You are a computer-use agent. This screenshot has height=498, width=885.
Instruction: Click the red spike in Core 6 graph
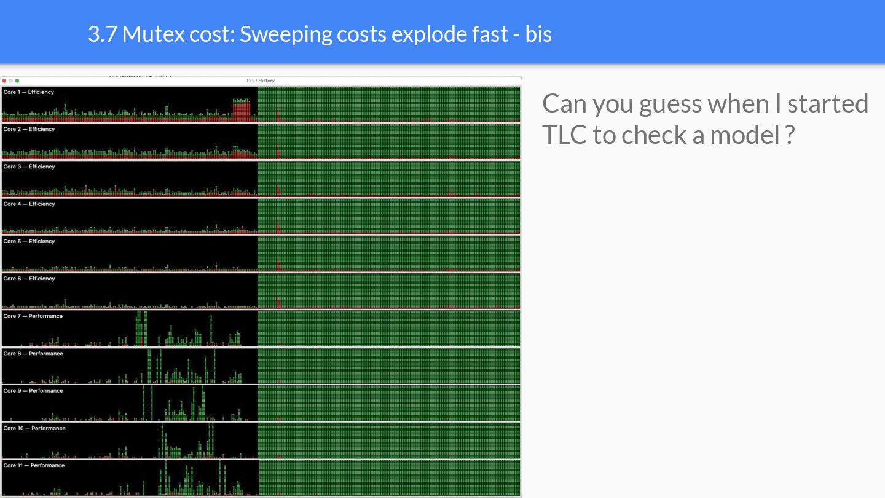tap(278, 301)
